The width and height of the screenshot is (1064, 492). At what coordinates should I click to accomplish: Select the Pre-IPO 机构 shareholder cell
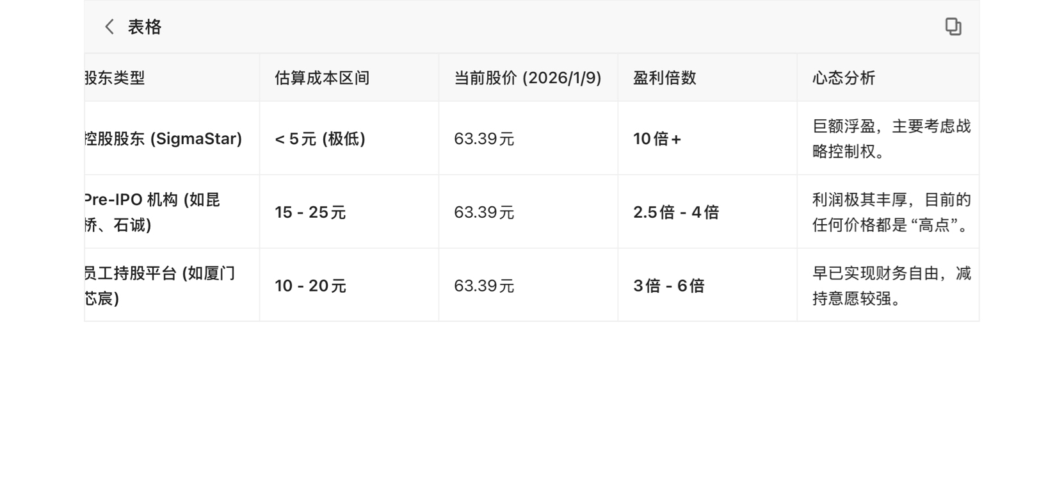point(154,212)
